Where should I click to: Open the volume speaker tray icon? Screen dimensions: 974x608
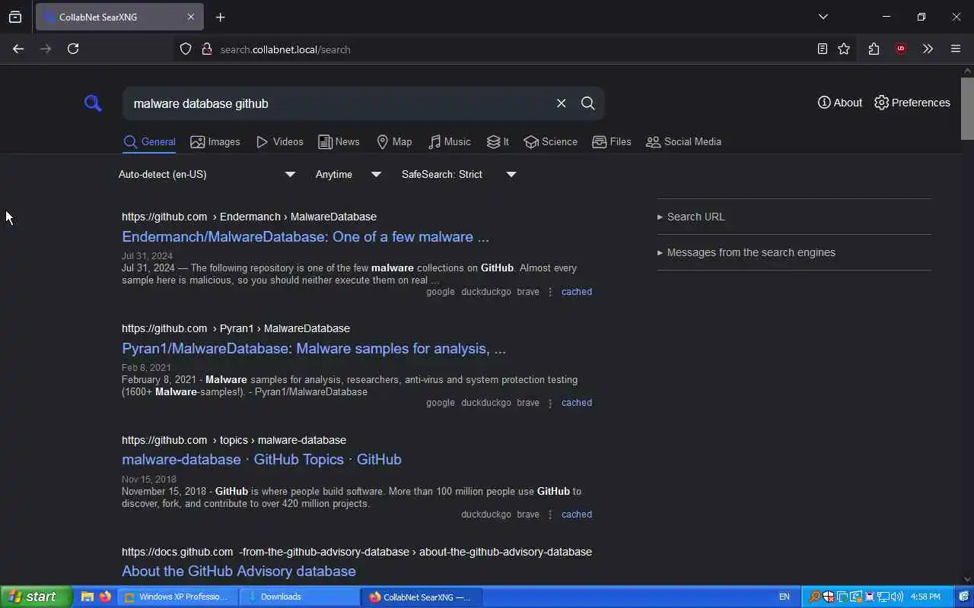tap(896, 597)
